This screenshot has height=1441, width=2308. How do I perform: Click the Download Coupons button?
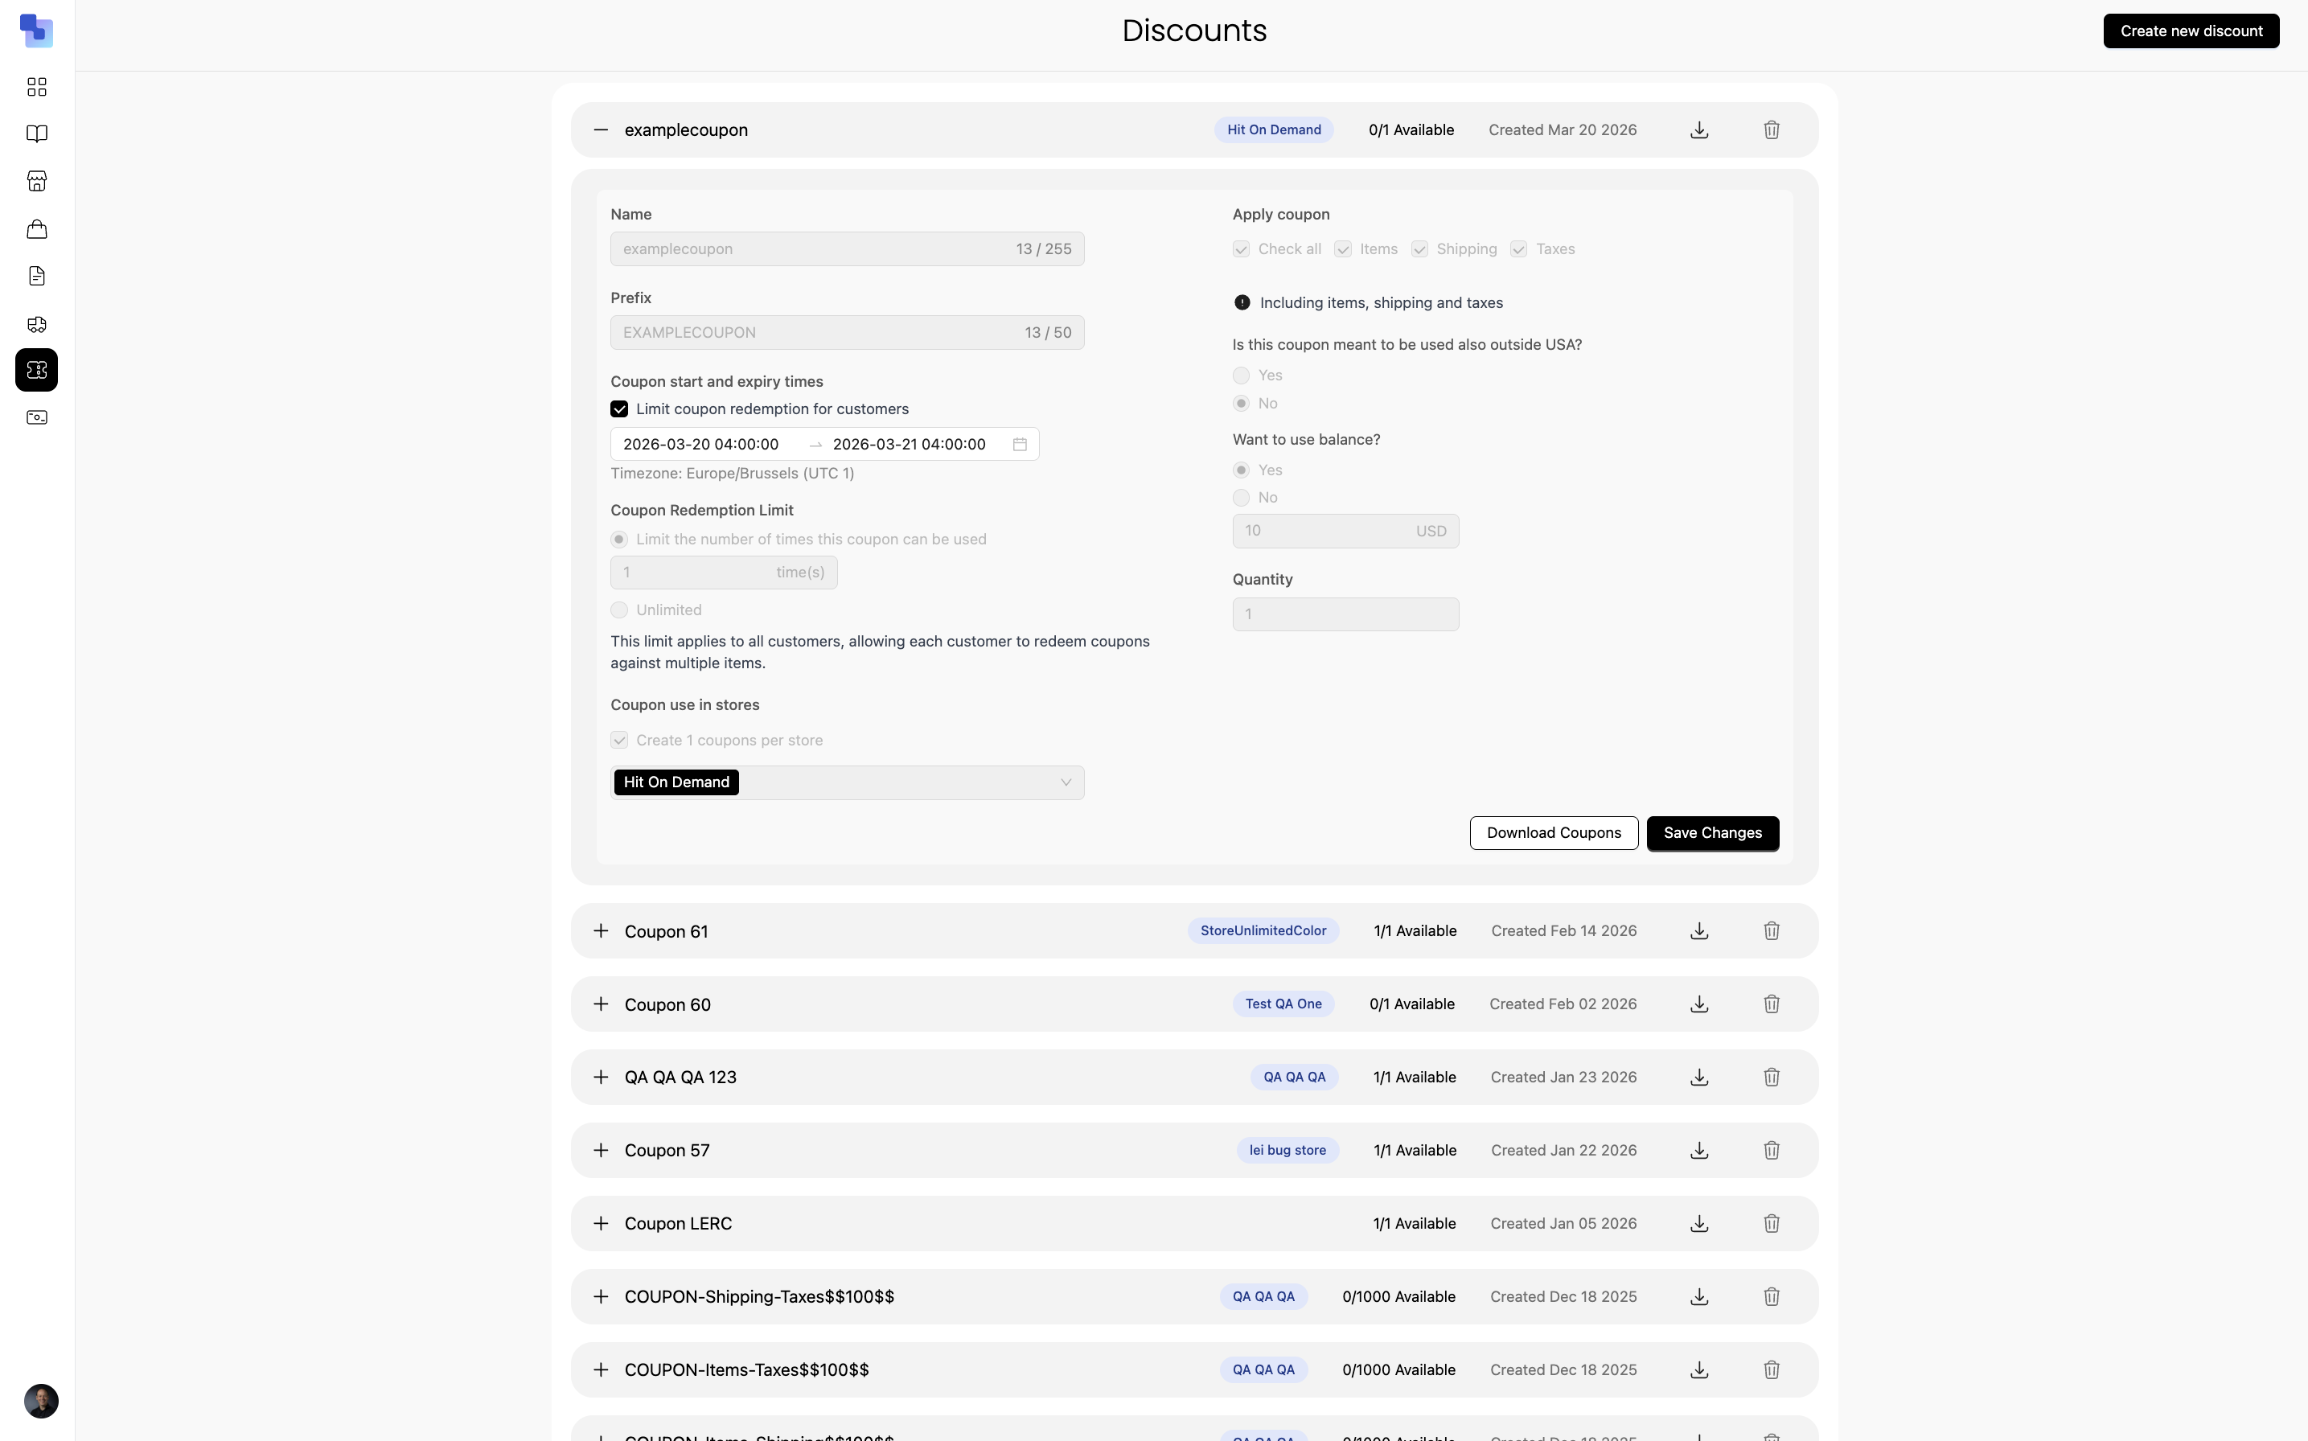(x=1554, y=833)
